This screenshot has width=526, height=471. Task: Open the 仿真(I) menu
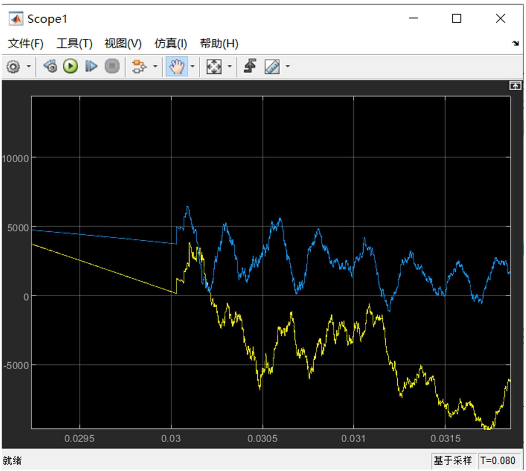tap(170, 43)
